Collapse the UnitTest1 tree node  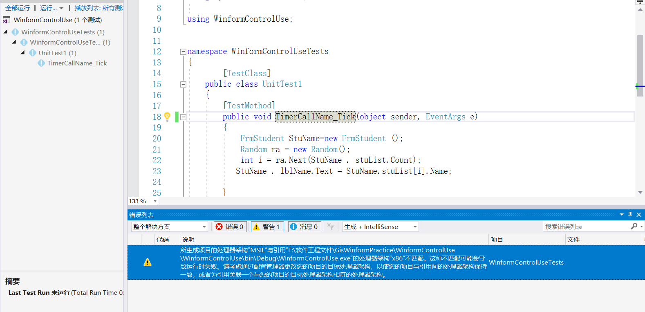coord(23,52)
